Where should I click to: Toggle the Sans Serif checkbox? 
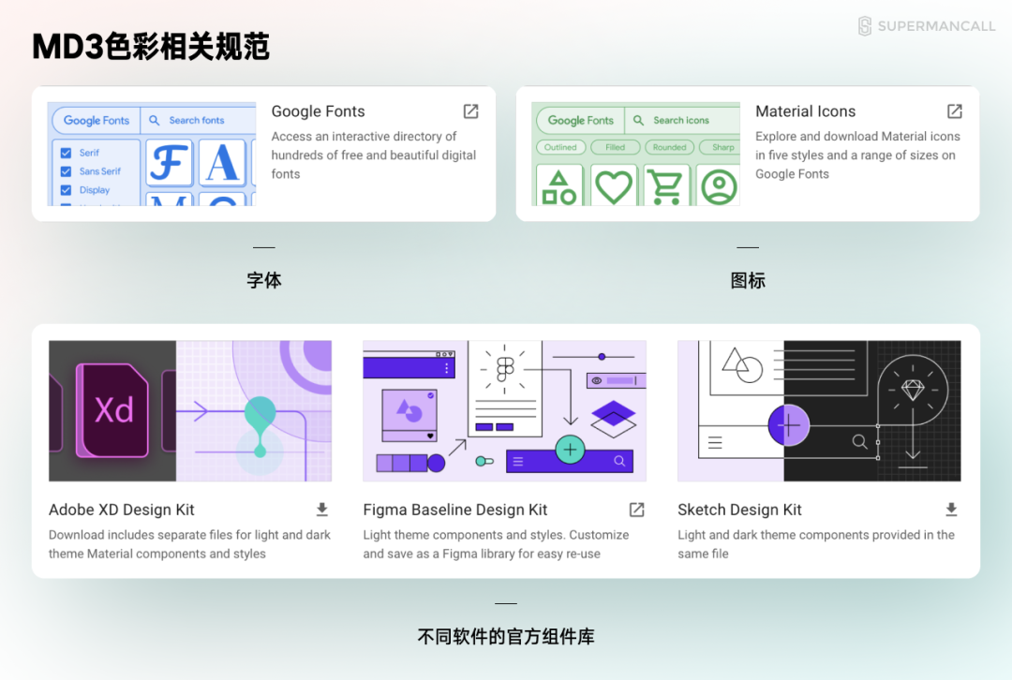(66, 171)
